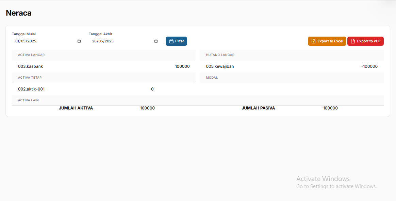Select the 005.kewajiban account row
The height and width of the screenshot is (201, 396).
(x=292, y=66)
